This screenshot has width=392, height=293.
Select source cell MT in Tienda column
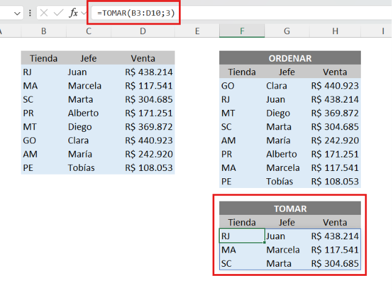(44, 127)
